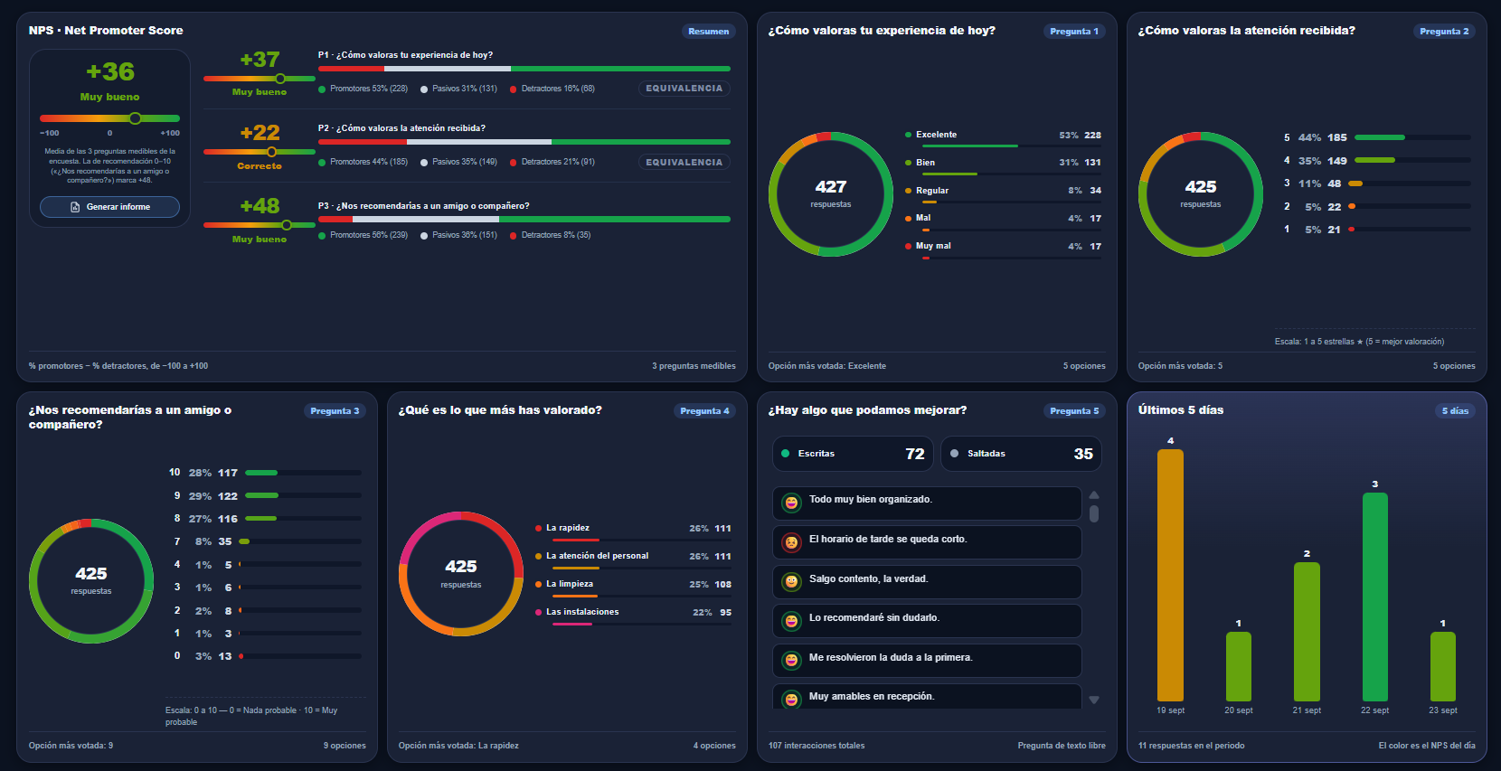The image size is (1501, 771).
Task: Select the Pregunta 2 tag
Action: [x=1444, y=32]
